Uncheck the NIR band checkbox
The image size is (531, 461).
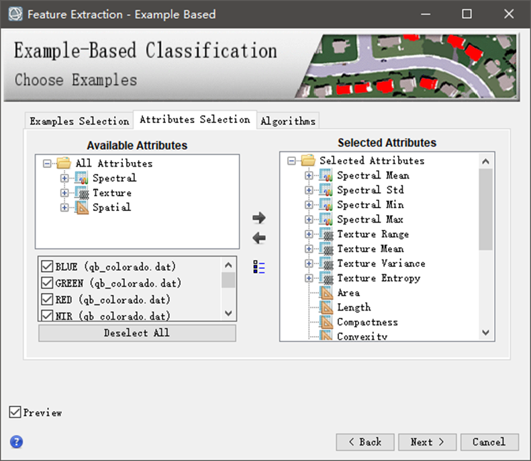click(x=47, y=315)
